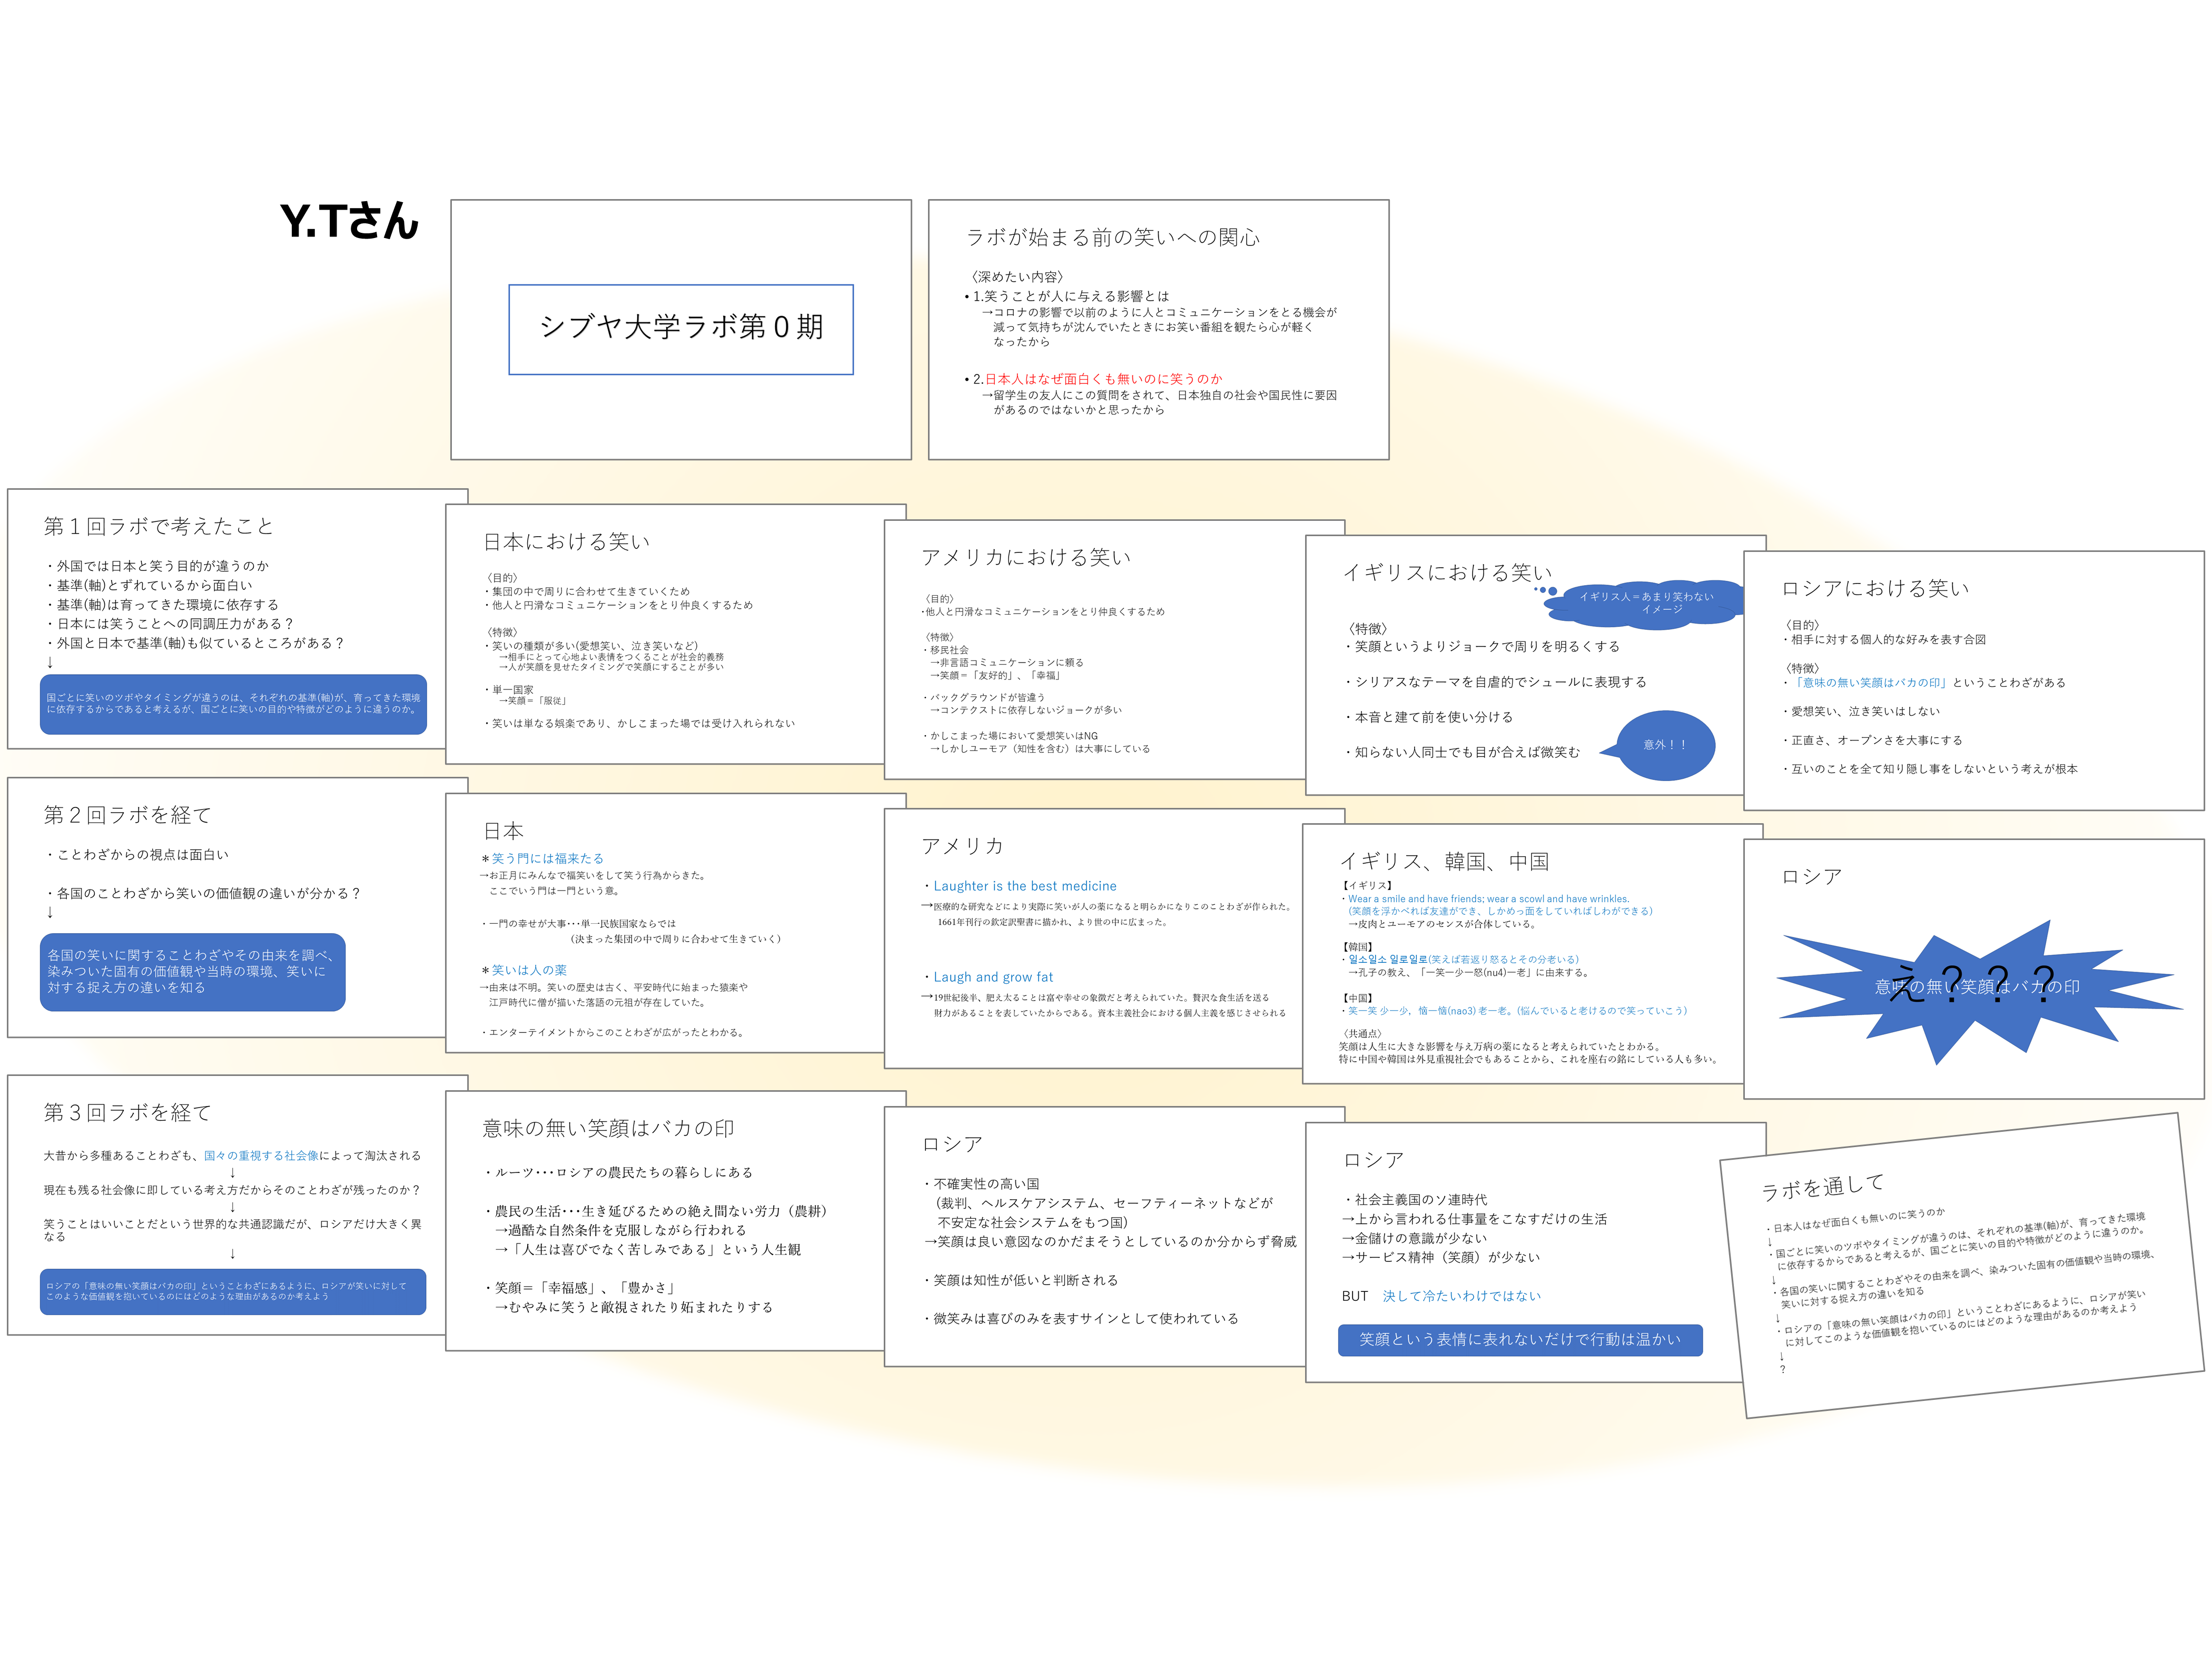Click the blue text '国々の重視する社会像'
Image resolution: width=2212 pixels, height=1659 pixels.
click(x=261, y=1156)
